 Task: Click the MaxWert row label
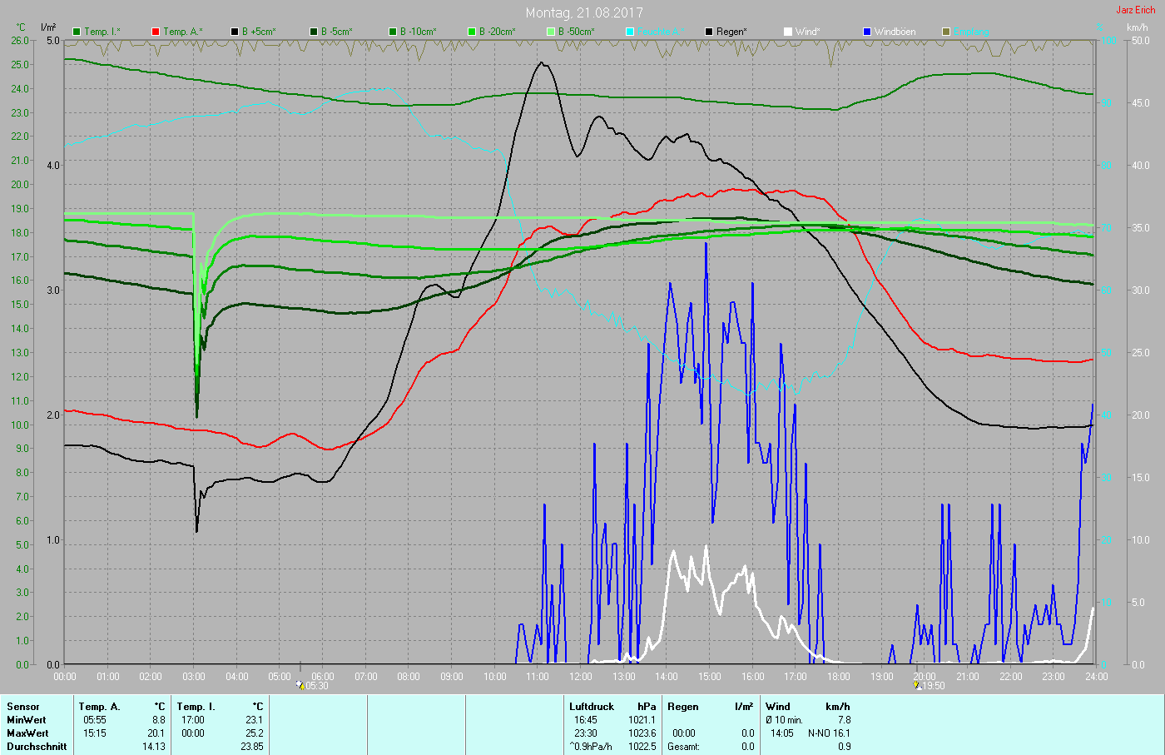(27, 733)
